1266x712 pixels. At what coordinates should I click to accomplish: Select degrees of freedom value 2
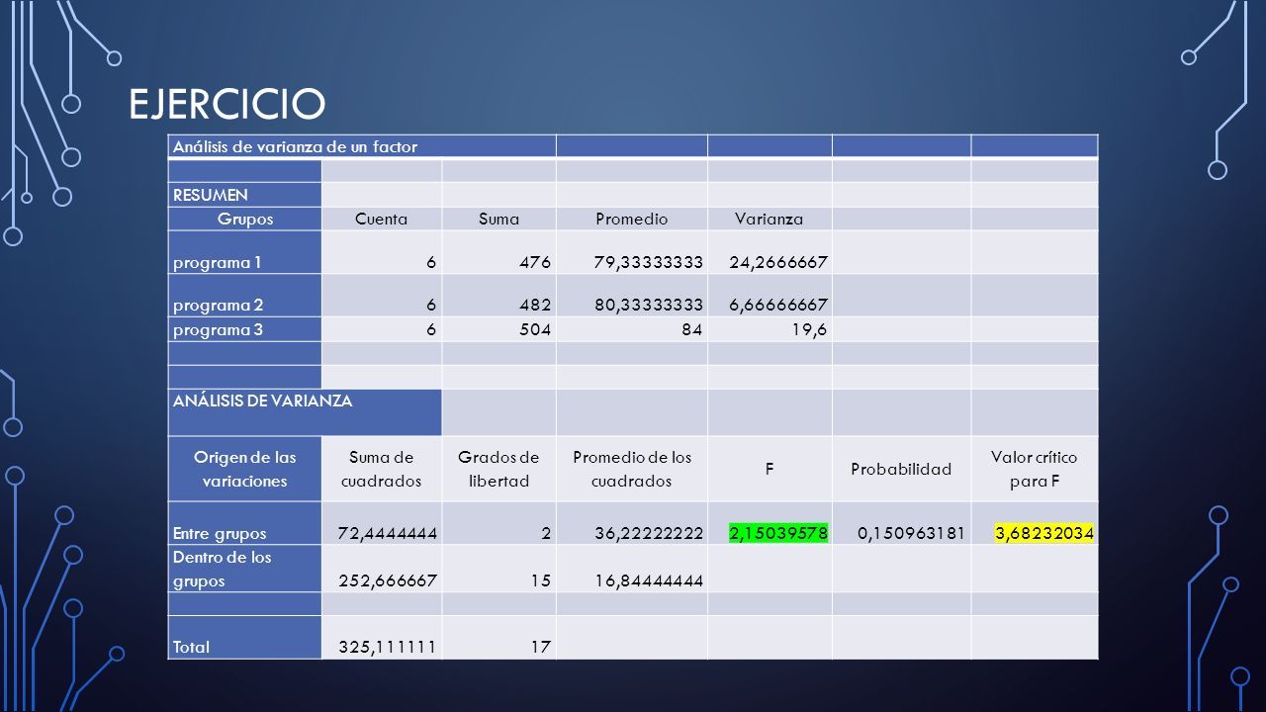pos(546,533)
